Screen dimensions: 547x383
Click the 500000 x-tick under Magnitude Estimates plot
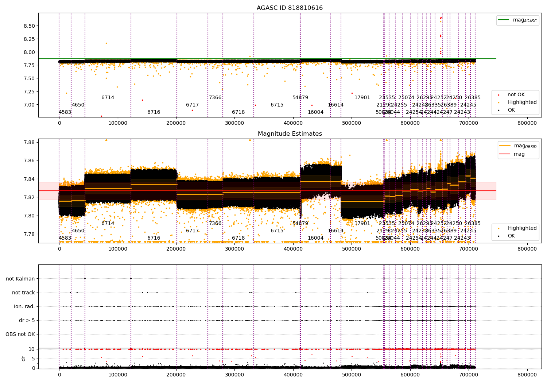[x=352, y=249]
